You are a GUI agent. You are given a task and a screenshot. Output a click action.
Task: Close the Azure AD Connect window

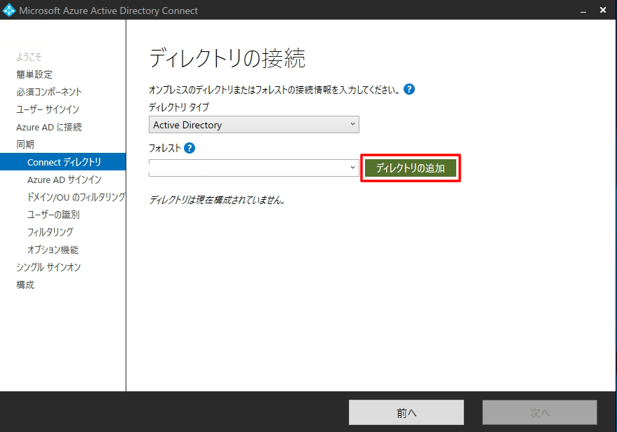603,11
